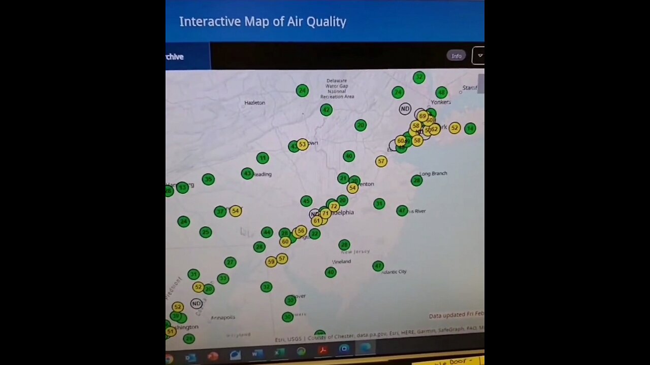This screenshot has height=365, width=650.
Task: Click the green 35 marker east of Harrisburg
Action: pyautogui.click(x=208, y=179)
